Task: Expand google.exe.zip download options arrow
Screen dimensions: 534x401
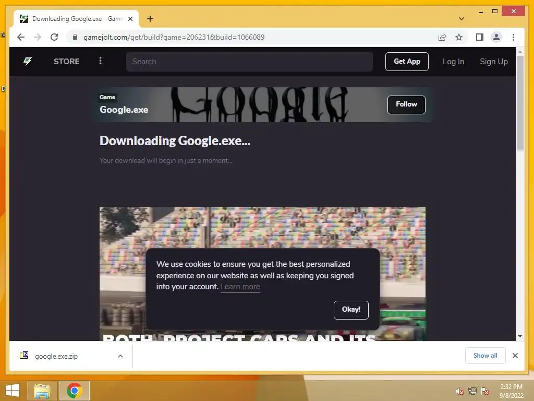Action: coord(120,356)
